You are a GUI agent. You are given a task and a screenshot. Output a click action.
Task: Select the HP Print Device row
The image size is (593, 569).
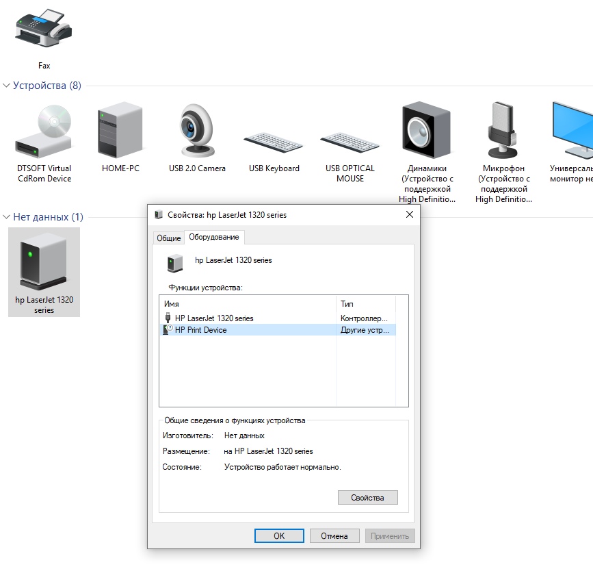tap(200, 330)
